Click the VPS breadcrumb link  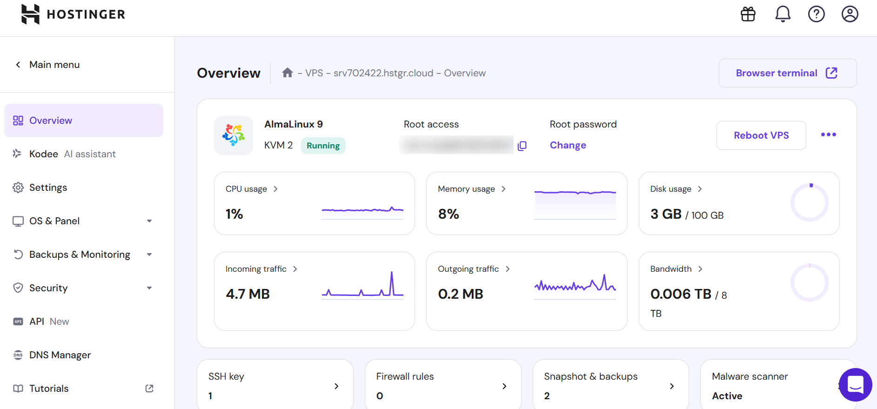pos(314,73)
